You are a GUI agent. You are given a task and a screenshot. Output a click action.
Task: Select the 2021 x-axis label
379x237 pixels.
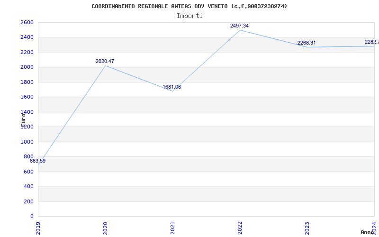coord(172,228)
